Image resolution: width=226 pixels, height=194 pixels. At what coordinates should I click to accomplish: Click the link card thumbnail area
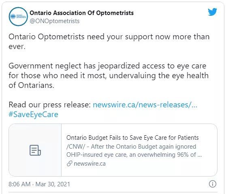tap(35, 150)
